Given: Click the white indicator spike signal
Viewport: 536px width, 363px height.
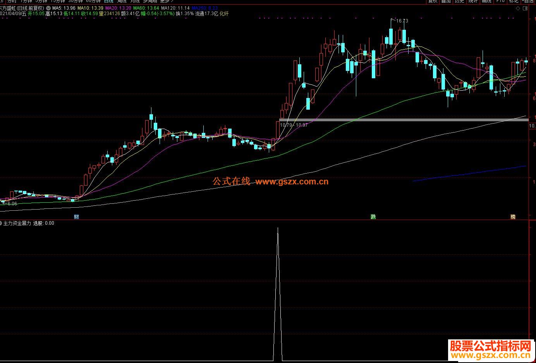Looking at the screenshot, I should tap(278, 294).
